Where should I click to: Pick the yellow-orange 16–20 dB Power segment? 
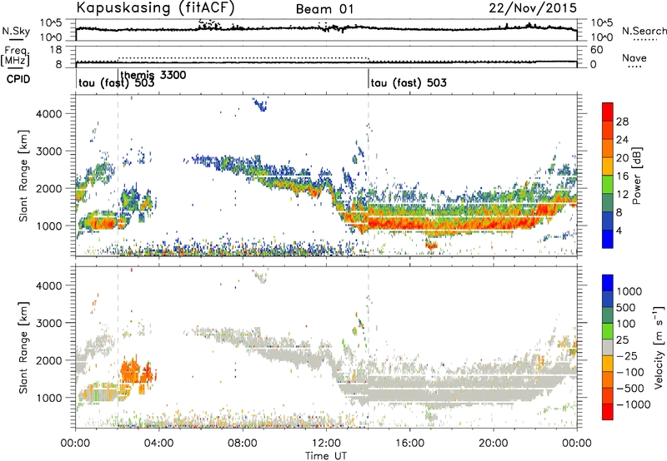tap(608, 166)
